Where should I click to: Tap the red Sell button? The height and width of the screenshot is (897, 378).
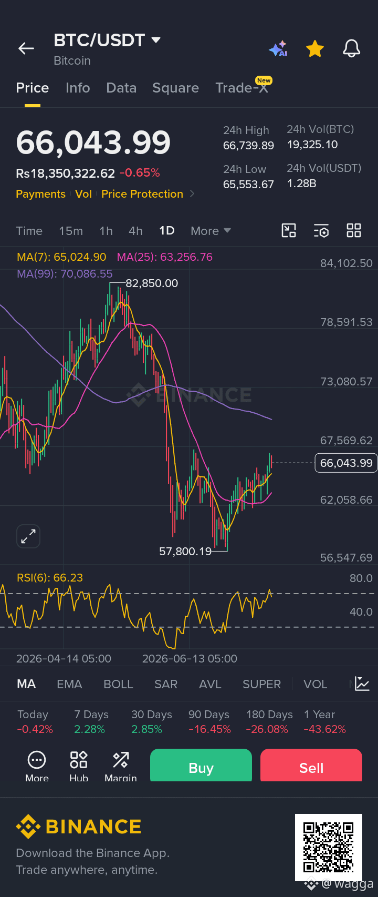[311, 766]
